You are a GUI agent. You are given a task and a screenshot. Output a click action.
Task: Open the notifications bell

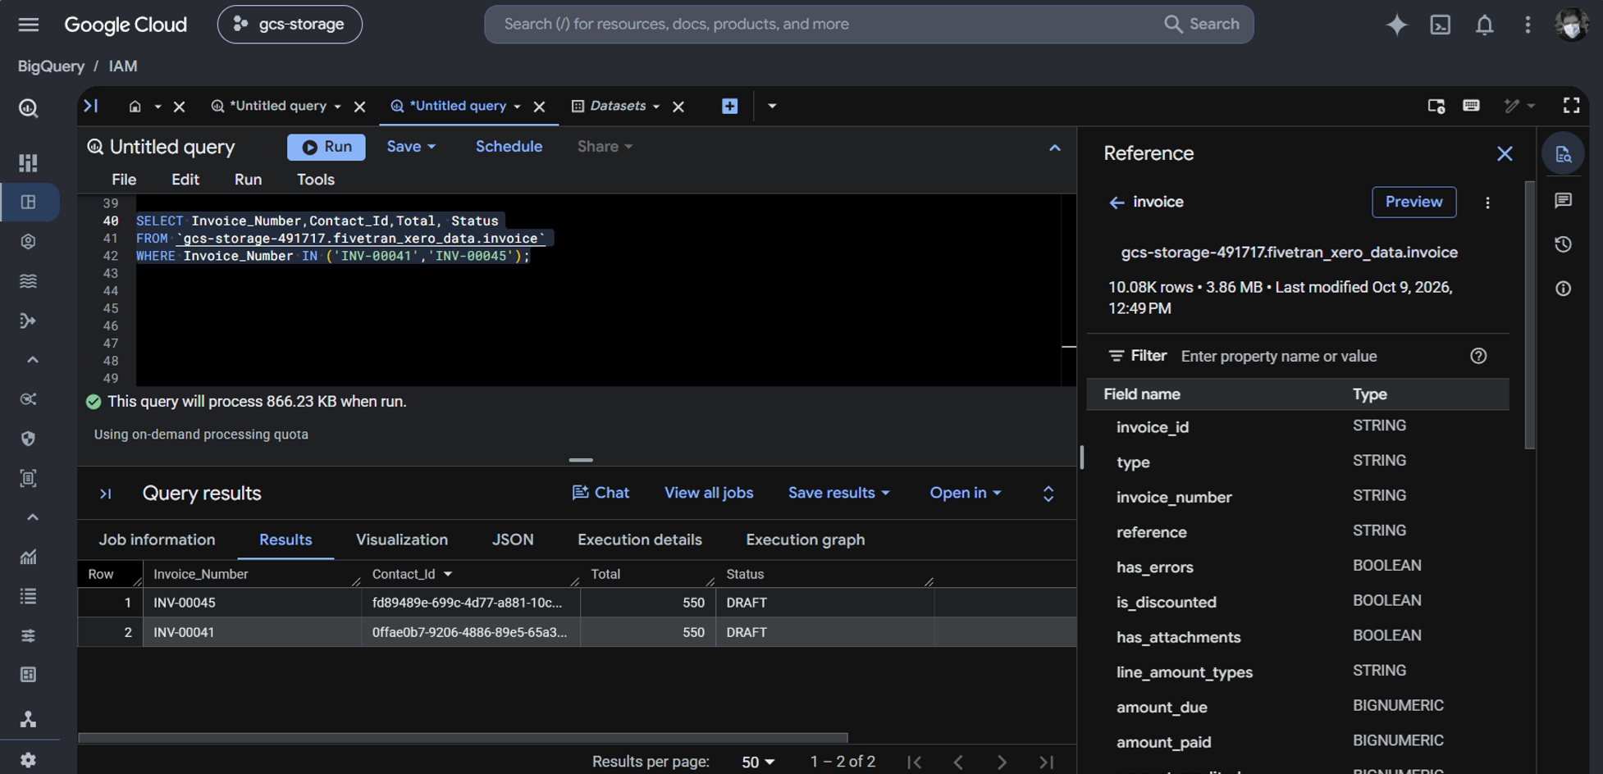pyautogui.click(x=1484, y=25)
